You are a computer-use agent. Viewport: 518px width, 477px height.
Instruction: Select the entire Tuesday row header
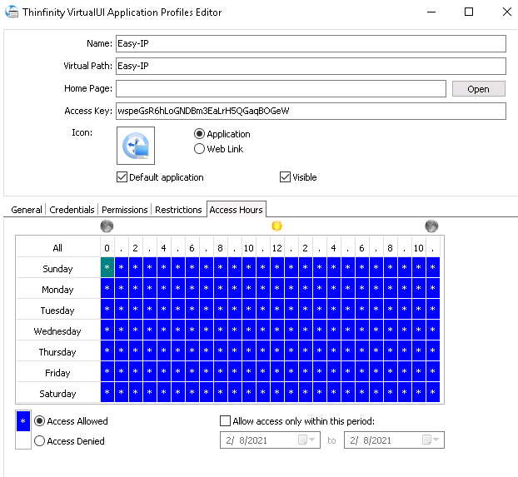[x=57, y=311]
